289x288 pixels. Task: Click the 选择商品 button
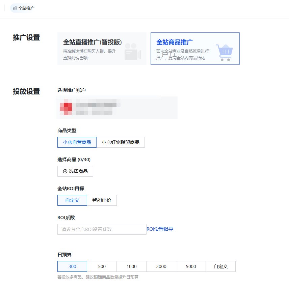point(75,171)
